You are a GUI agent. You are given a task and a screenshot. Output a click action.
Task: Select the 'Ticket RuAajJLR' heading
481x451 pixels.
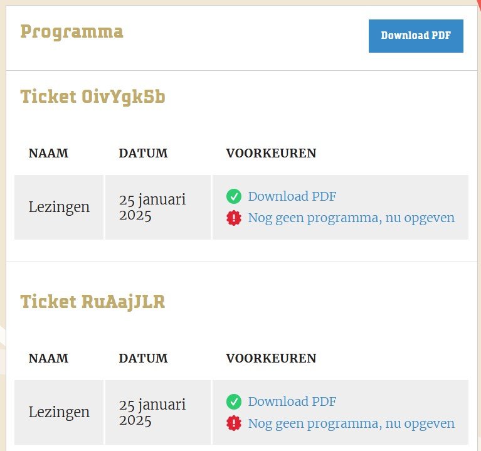tap(93, 302)
